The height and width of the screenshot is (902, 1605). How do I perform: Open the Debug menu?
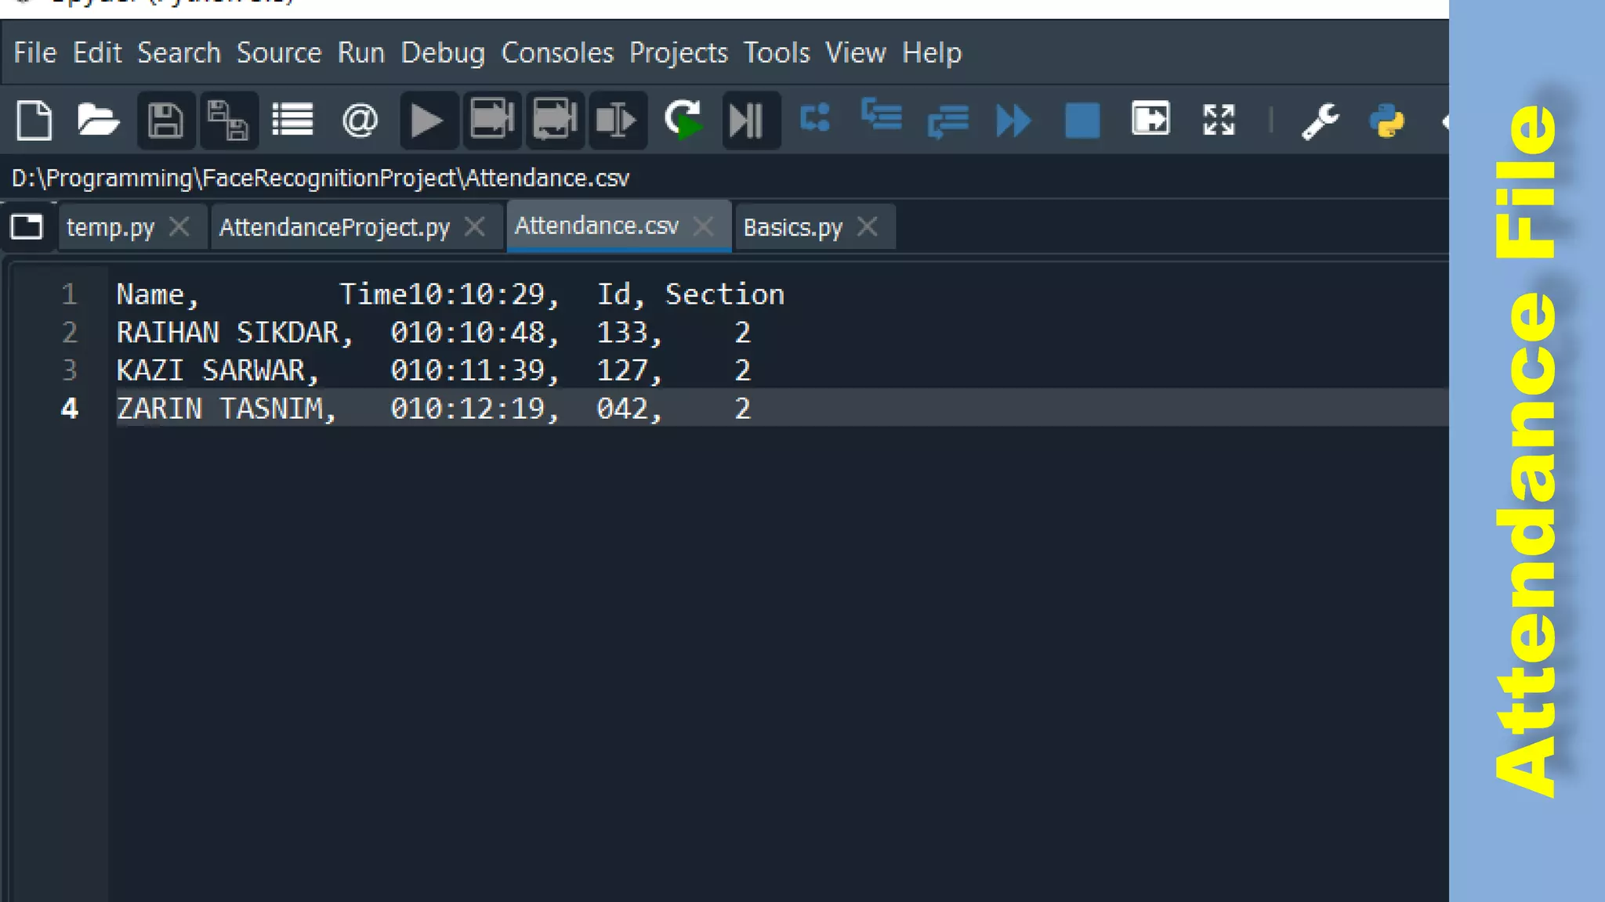(443, 53)
